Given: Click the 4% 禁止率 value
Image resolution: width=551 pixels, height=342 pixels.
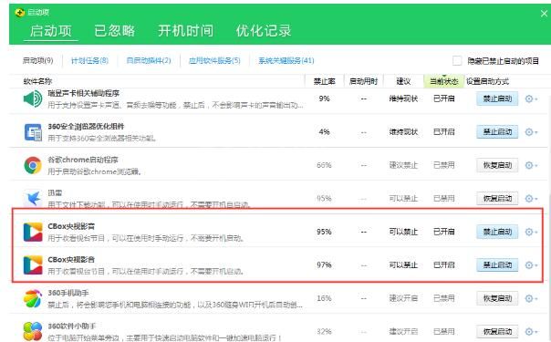Looking at the screenshot, I should click(325, 132).
